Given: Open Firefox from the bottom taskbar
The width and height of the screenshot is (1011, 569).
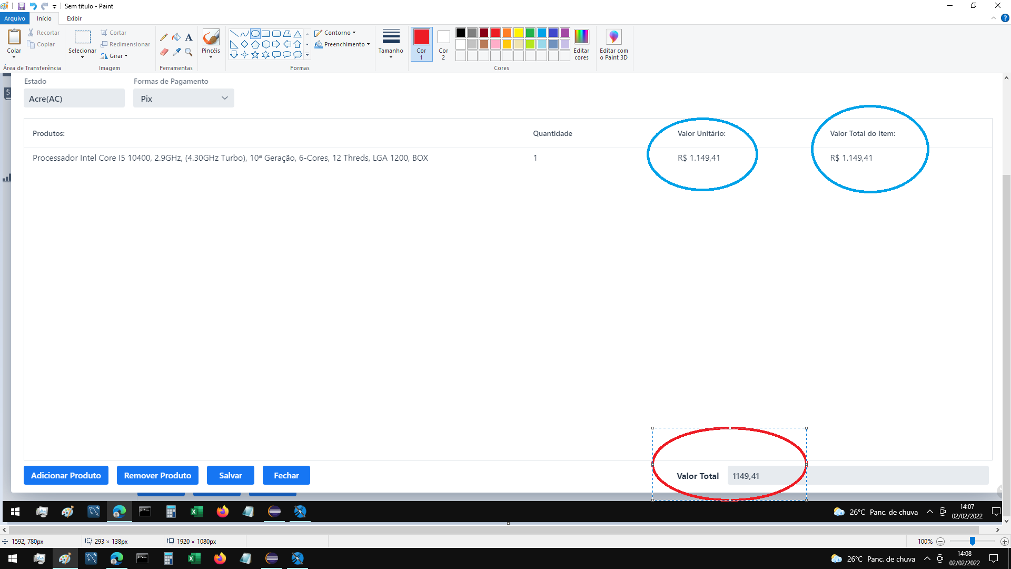Looking at the screenshot, I should (x=220, y=558).
